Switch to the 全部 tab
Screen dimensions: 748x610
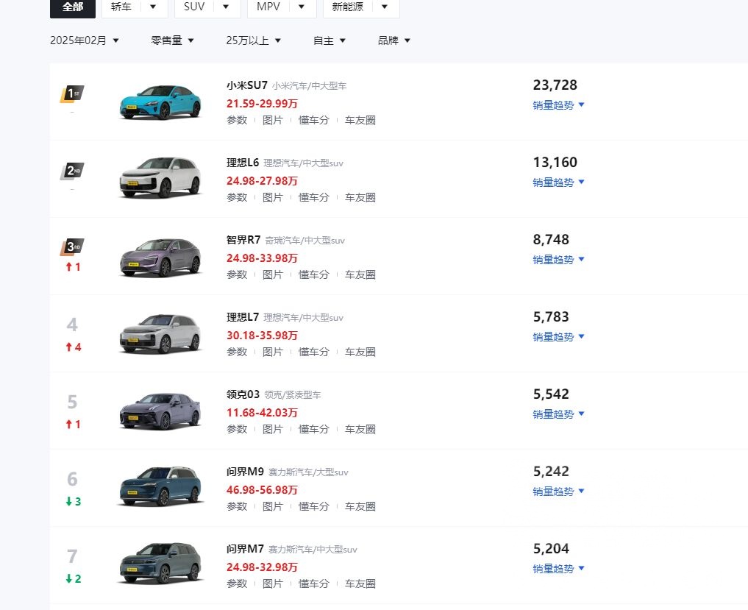coord(72,7)
